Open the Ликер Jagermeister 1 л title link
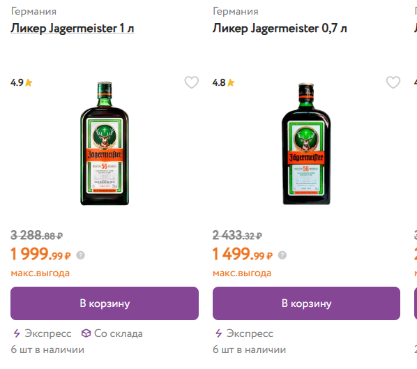417x369 pixels. point(73,29)
